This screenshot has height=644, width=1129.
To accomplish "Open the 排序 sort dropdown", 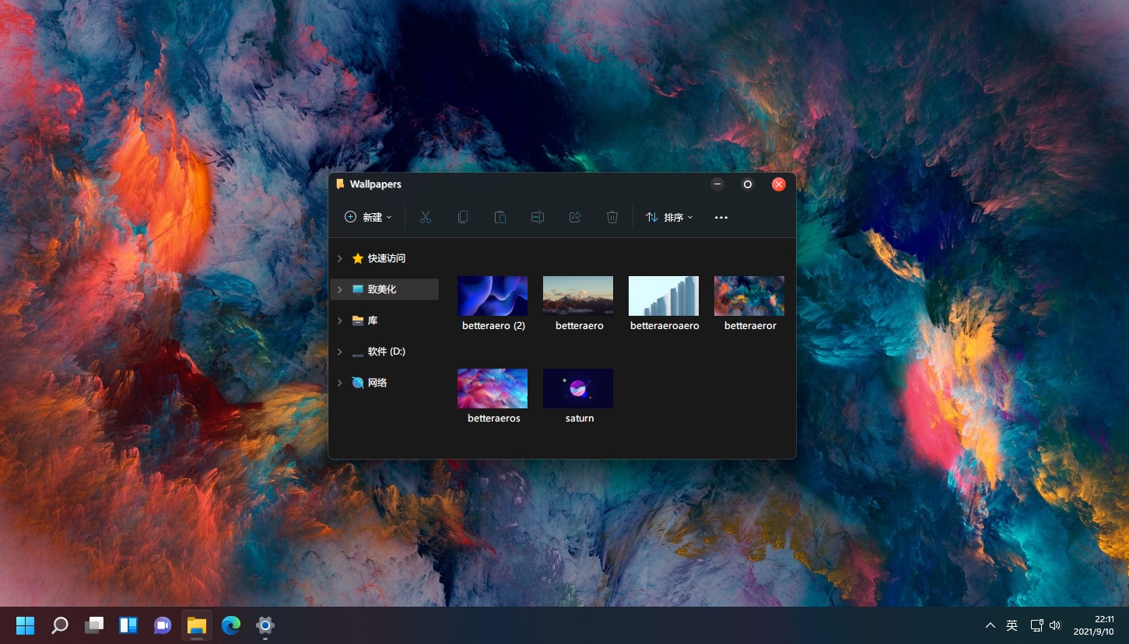I will click(669, 217).
